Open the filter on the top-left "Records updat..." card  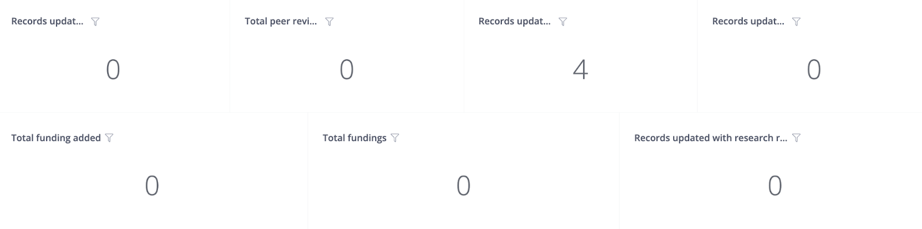(x=96, y=22)
